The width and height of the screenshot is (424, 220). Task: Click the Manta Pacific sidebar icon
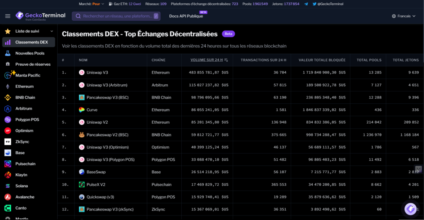[x=8, y=75]
